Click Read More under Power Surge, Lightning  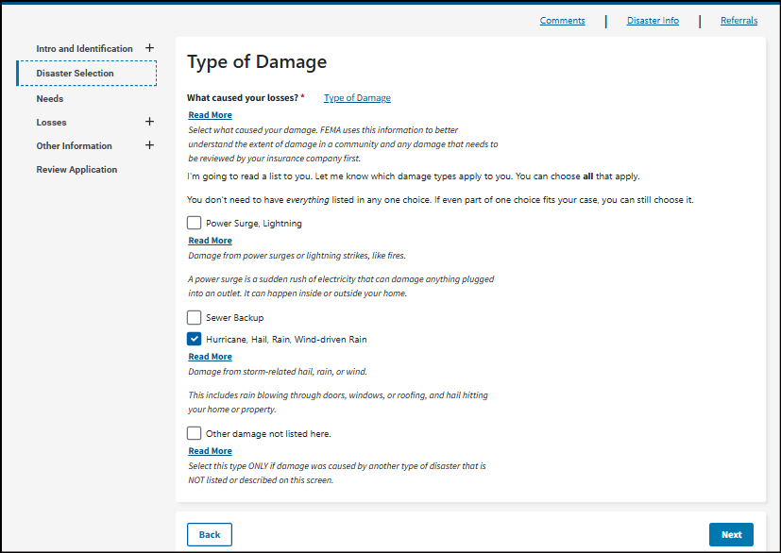pos(210,241)
